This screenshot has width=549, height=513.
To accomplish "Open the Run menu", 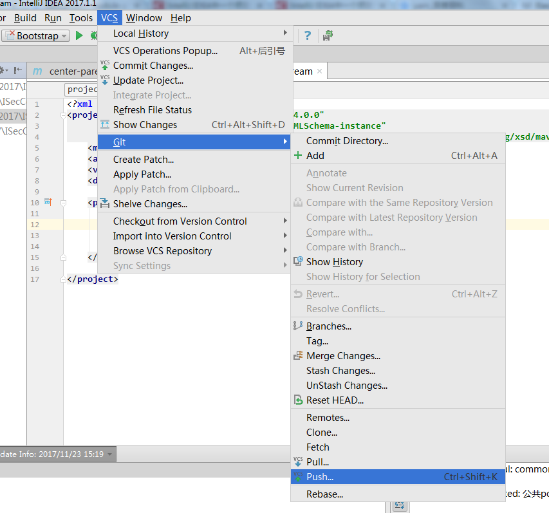I will [53, 18].
